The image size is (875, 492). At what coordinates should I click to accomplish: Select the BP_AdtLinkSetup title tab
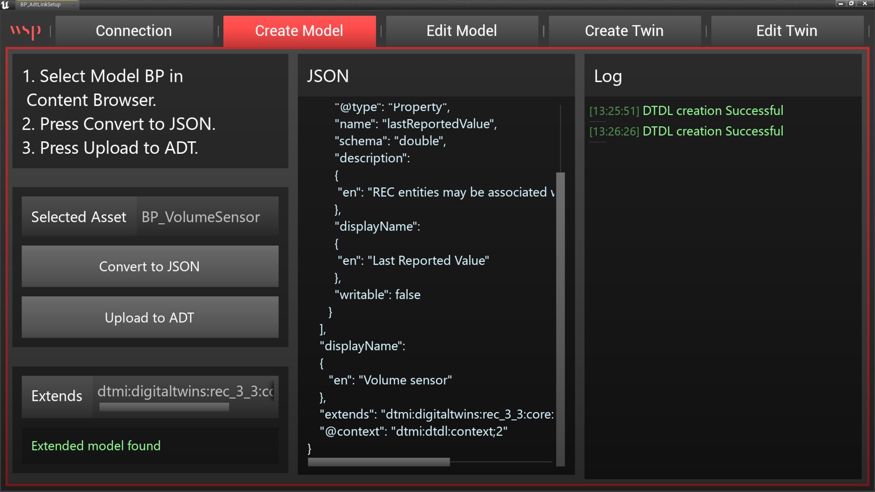point(41,5)
